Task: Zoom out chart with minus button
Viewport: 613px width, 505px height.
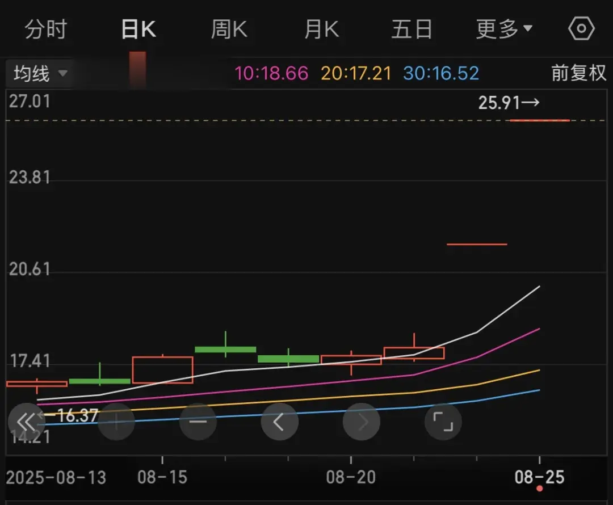Action: coord(198,422)
